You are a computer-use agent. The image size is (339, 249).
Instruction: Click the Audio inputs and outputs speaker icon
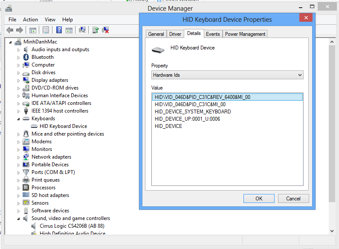pos(26,49)
